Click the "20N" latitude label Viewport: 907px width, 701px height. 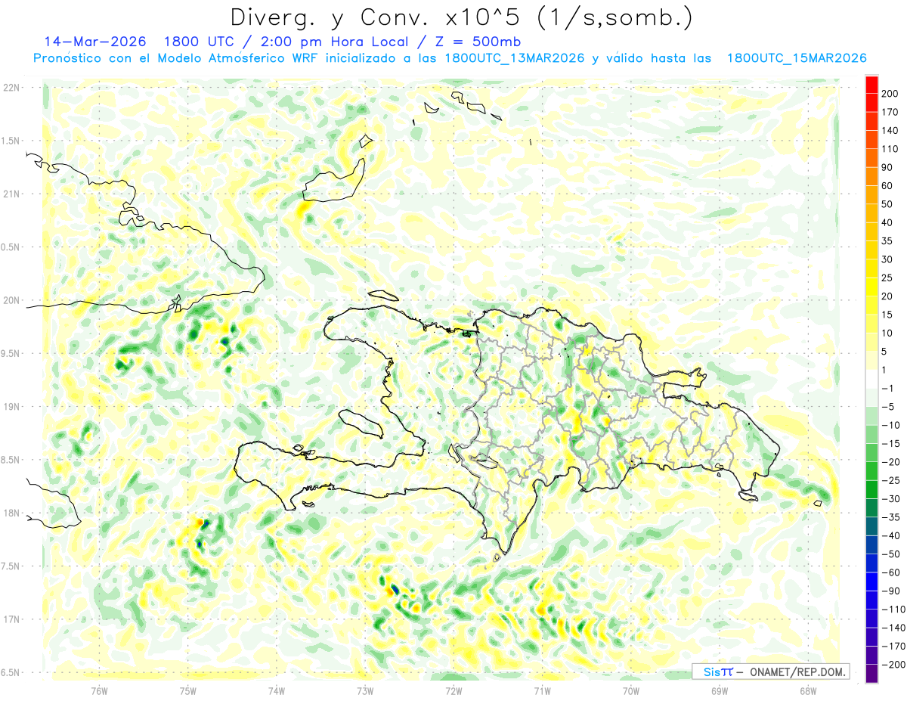pyautogui.click(x=11, y=300)
